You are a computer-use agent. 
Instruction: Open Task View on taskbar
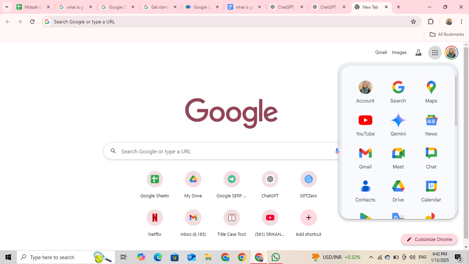tap(124, 257)
